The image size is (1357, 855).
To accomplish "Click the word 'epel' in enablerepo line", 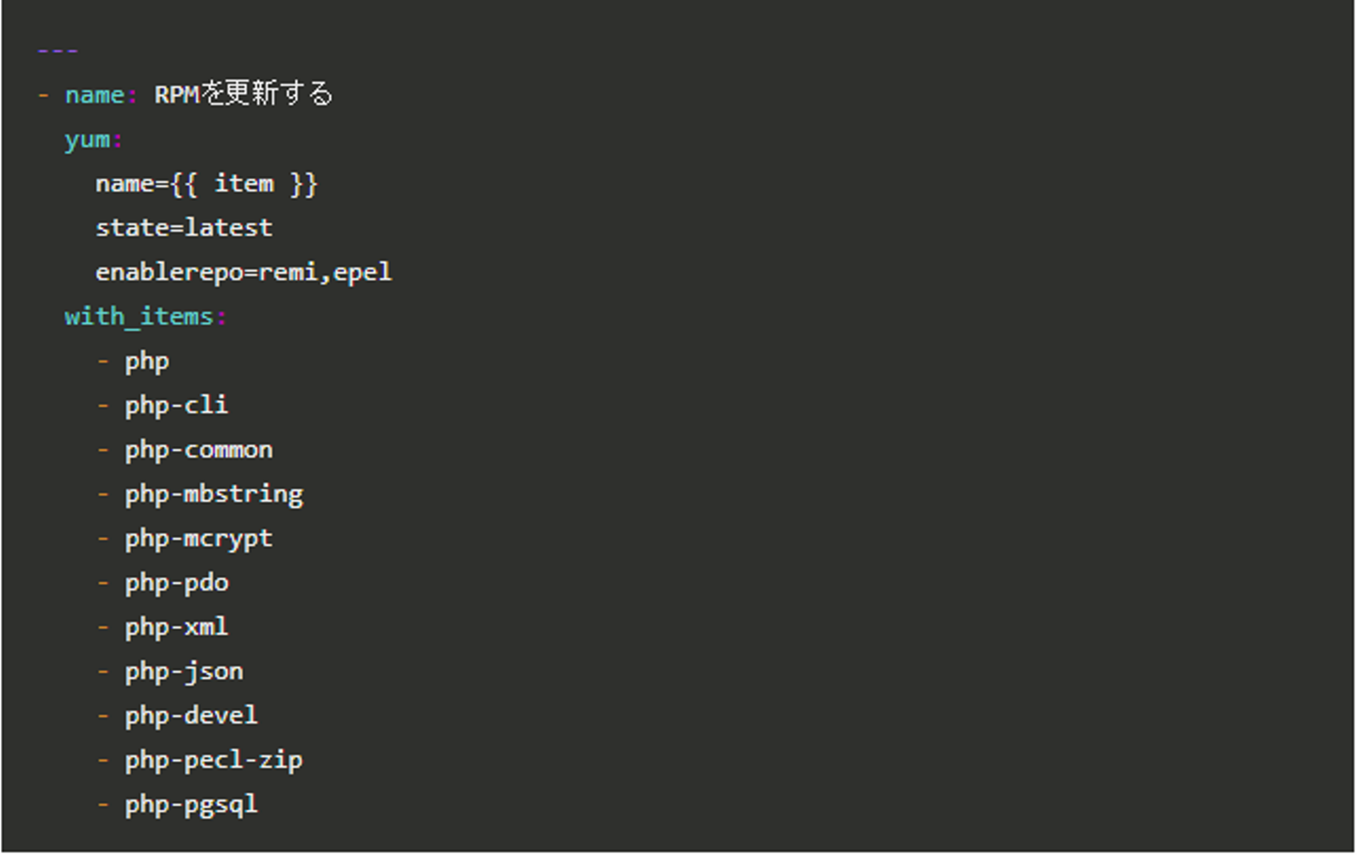I will 362,272.
